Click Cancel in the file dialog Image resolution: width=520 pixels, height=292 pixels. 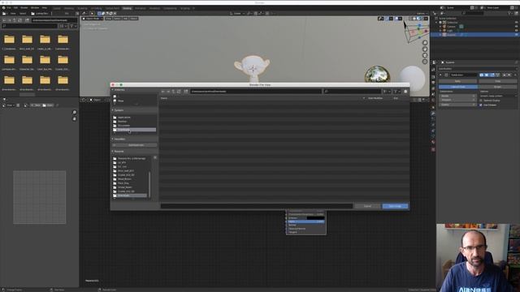367,206
